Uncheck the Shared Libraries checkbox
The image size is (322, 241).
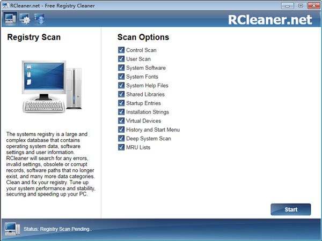[121, 94]
